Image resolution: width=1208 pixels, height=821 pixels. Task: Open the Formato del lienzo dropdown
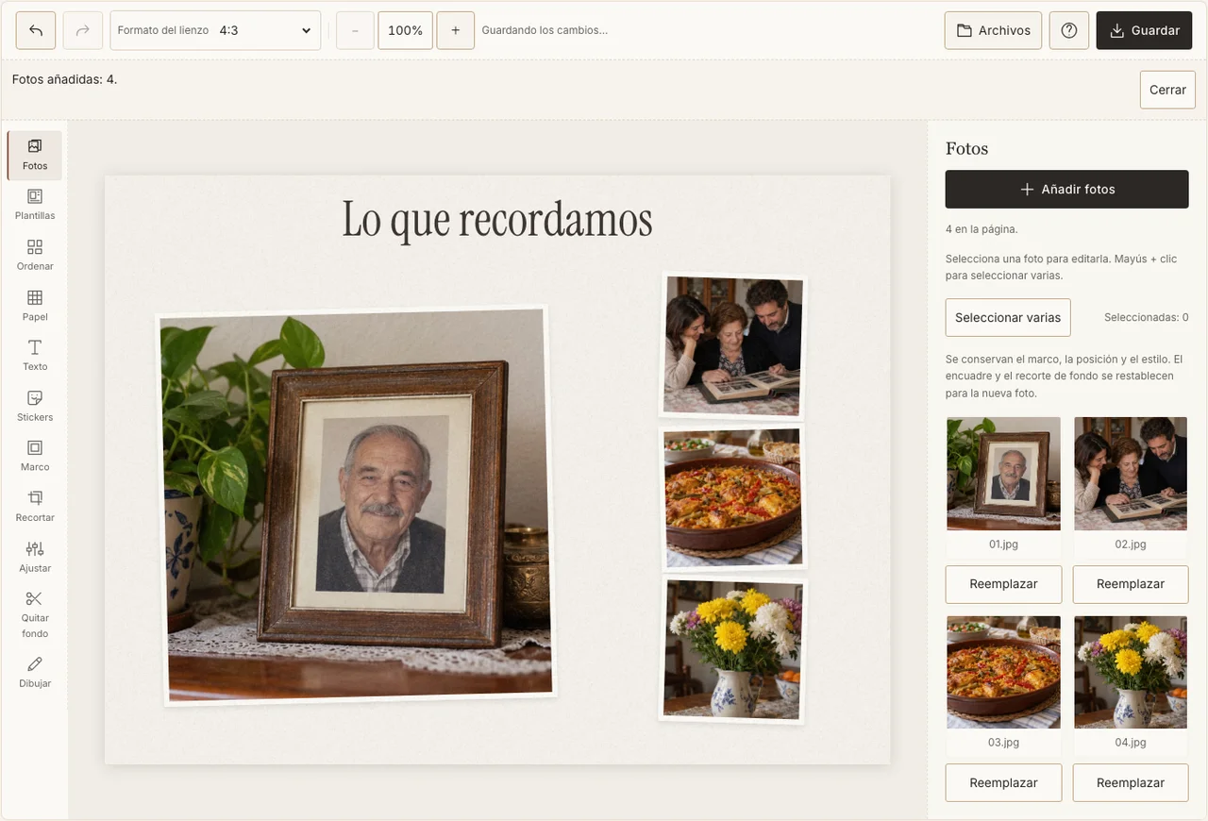(x=215, y=30)
